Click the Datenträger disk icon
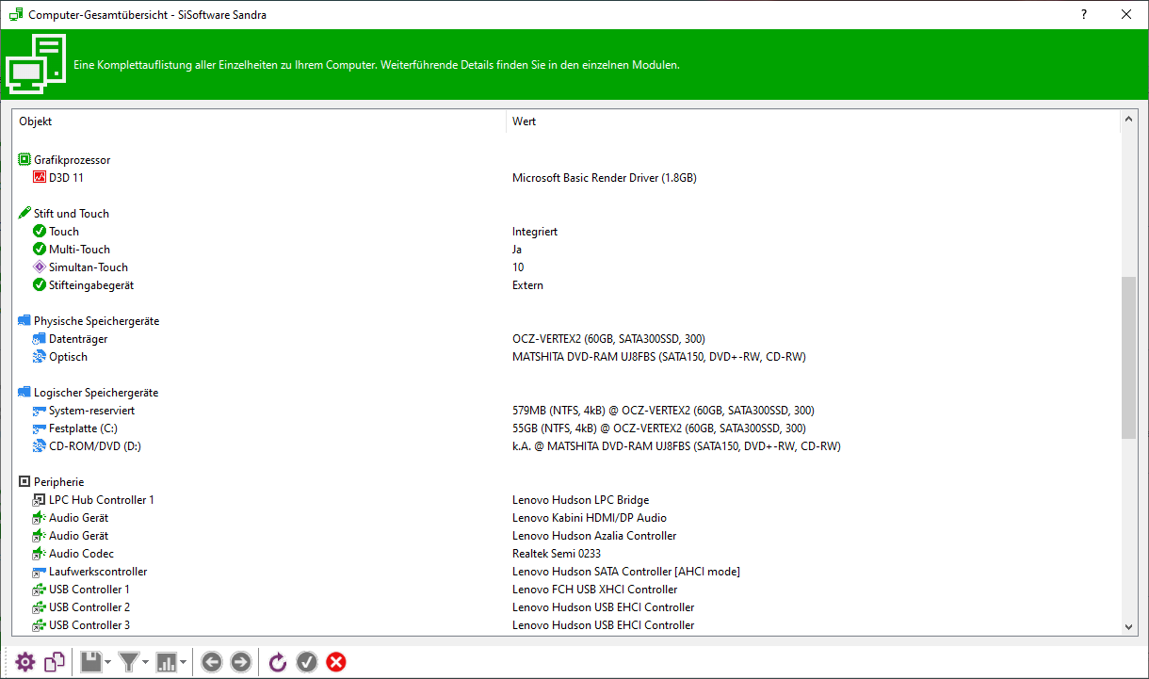This screenshot has width=1149, height=679. pos(40,339)
